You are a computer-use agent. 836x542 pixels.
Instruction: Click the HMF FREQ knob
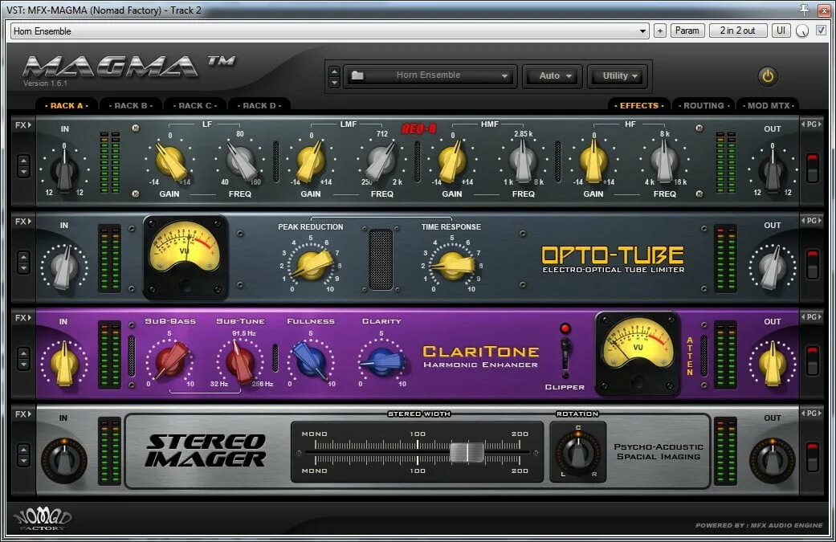click(x=523, y=161)
